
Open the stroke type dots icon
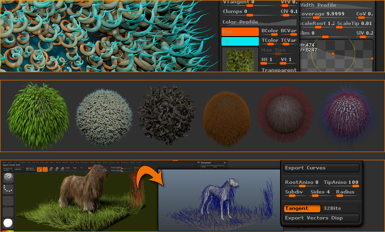pos(8,188)
